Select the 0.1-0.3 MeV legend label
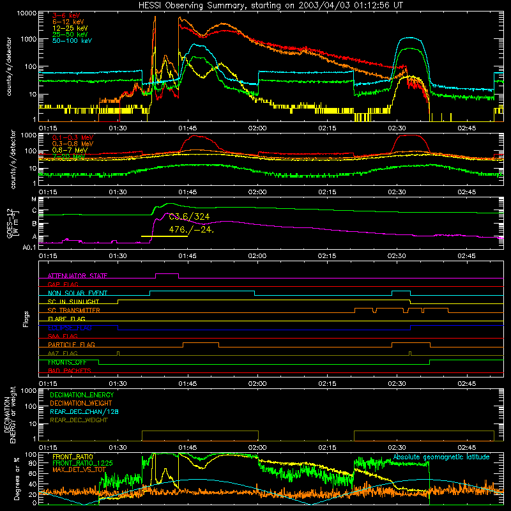This screenshot has height=511, width=511. pos(73,137)
